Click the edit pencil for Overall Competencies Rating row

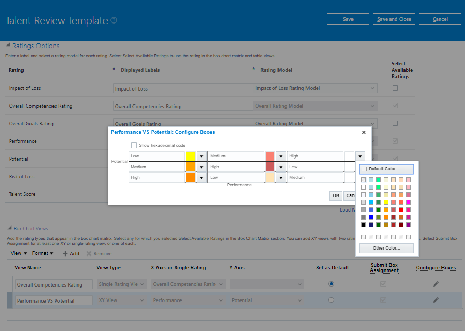[x=436, y=284]
